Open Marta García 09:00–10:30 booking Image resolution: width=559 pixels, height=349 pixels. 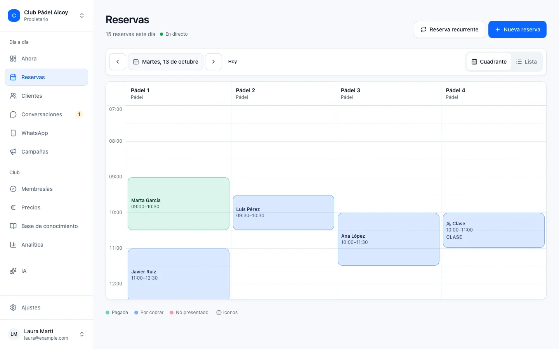coord(179,204)
